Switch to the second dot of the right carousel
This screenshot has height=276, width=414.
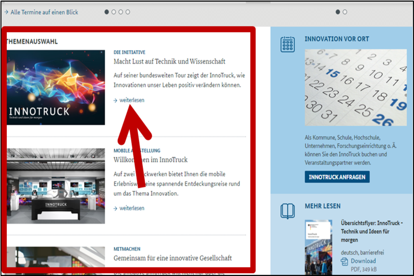(x=345, y=12)
